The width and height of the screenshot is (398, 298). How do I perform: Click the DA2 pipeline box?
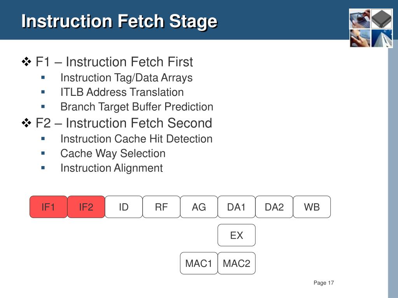274,207
